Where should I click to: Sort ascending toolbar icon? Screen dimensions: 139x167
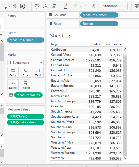point(45,6)
